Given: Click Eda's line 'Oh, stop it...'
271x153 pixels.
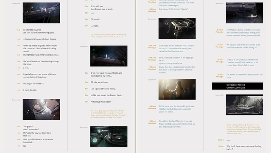Looking at the screenshot, I should [96, 19].
